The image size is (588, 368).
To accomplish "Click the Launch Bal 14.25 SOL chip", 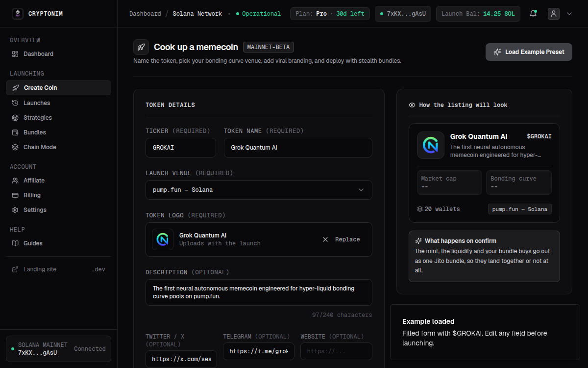I will click(478, 14).
